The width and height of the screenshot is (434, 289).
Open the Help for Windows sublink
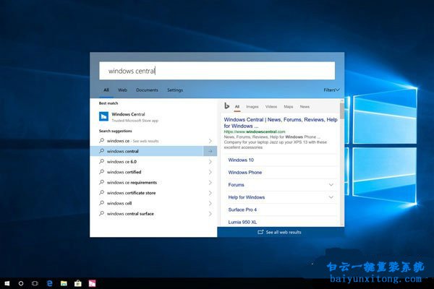[x=247, y=197]
